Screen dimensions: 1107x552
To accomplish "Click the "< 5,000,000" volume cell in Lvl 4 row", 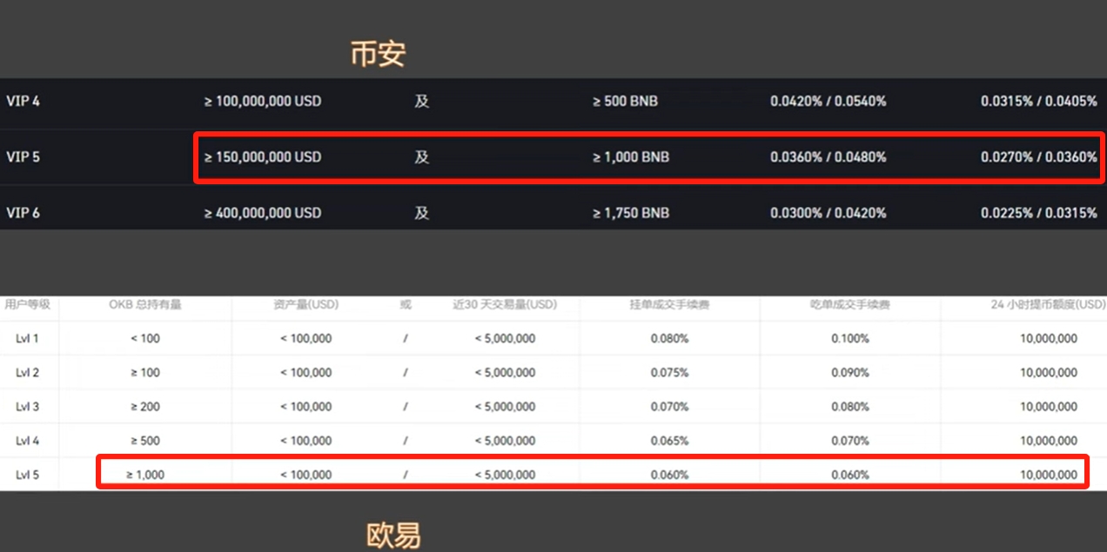I will [505, 441].
